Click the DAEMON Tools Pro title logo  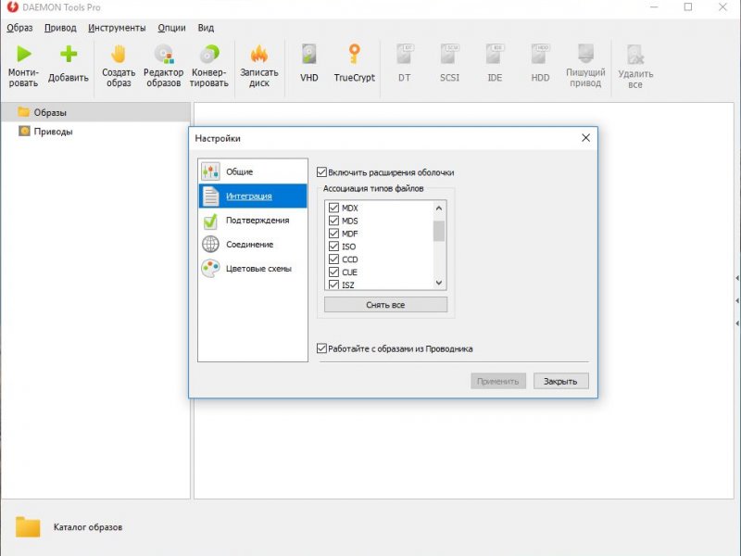pos(12,6)
